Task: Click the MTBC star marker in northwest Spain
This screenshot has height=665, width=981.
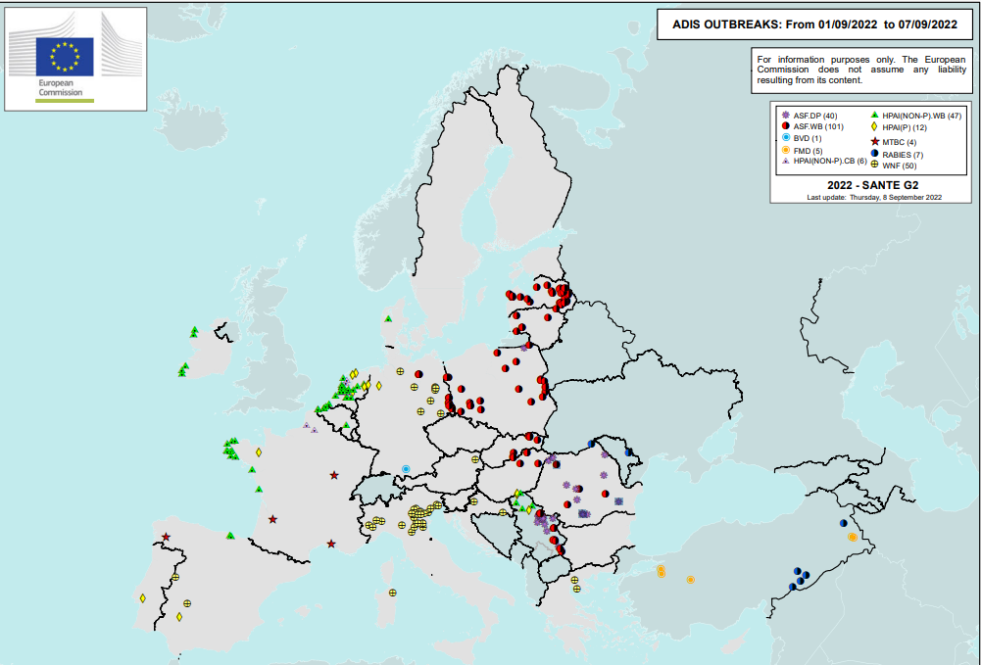Action: click(x=167, y=537)
